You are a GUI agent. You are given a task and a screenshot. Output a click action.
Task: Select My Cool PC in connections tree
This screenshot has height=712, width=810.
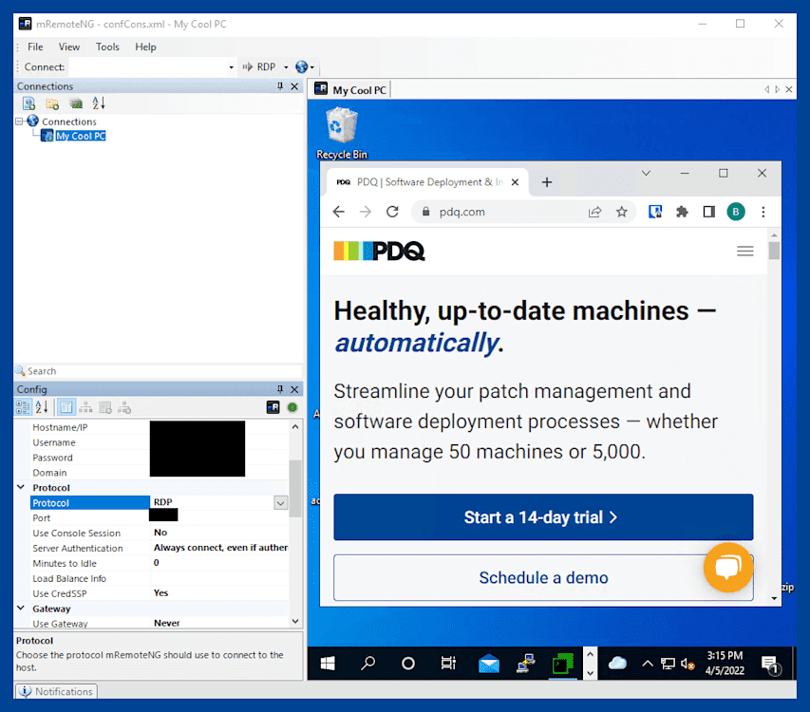click(81, 136)
